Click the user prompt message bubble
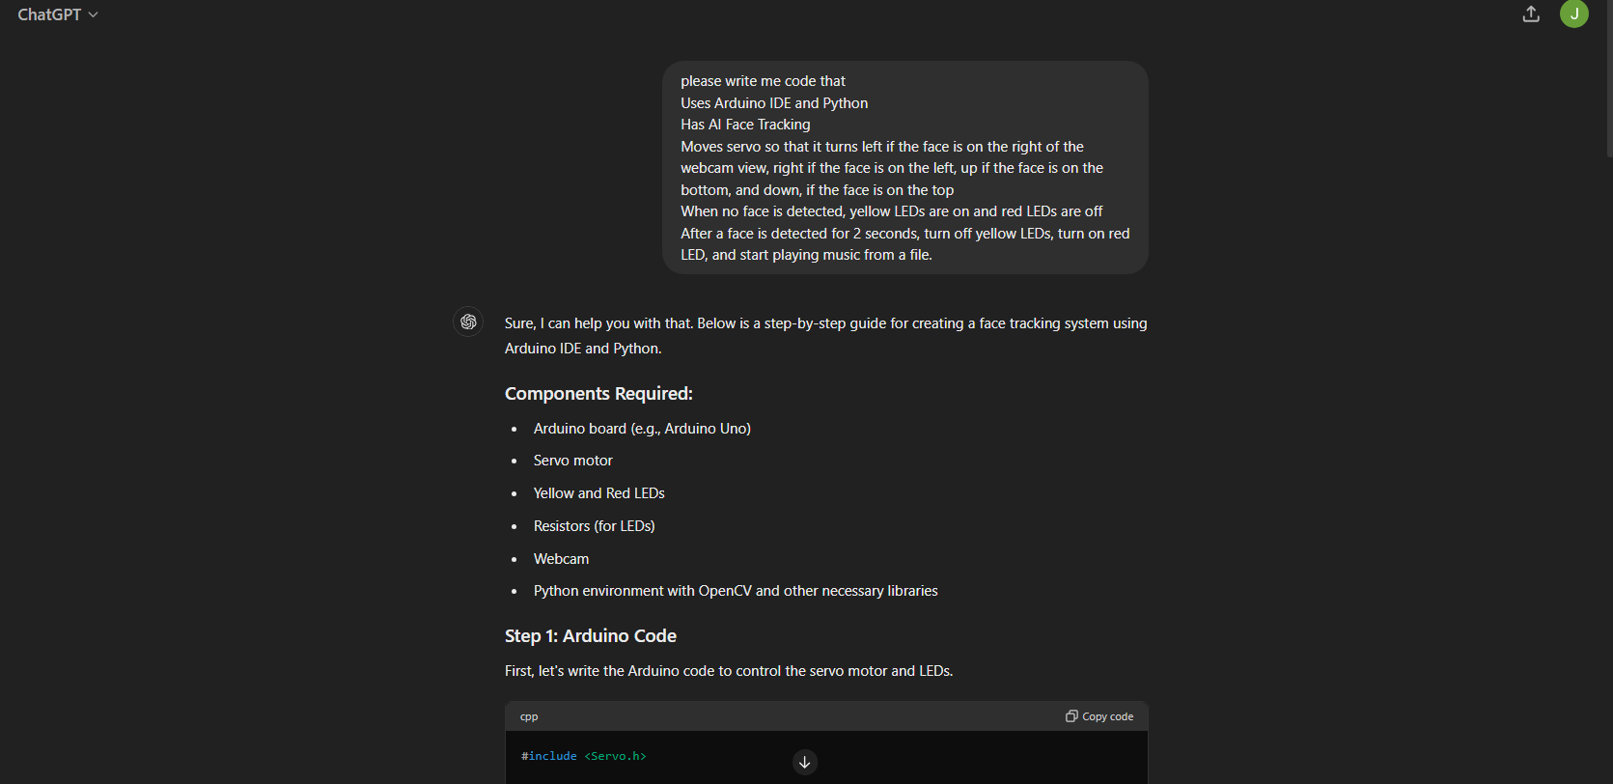This screenshot has width=1613, height=784. pyautogui.click(x=904, y=168)
